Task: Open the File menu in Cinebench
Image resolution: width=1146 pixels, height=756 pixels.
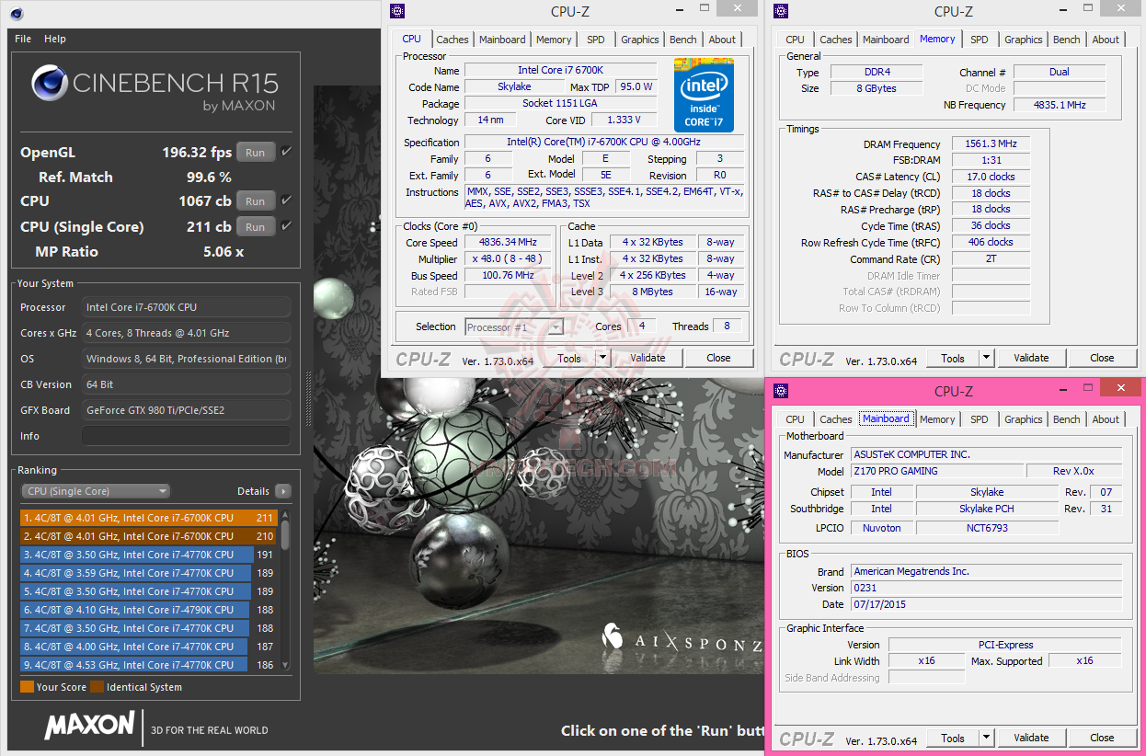Action: point(21,39)
